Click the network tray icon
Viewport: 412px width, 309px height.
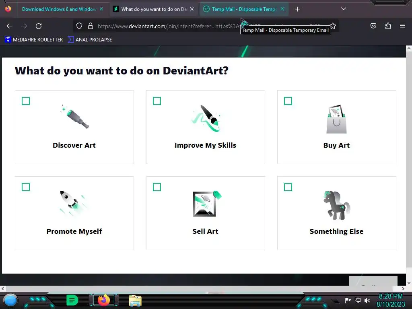tap(358, 300)
